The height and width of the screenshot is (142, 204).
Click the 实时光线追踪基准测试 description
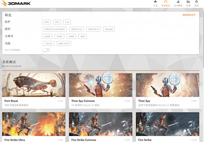point(16,105)
